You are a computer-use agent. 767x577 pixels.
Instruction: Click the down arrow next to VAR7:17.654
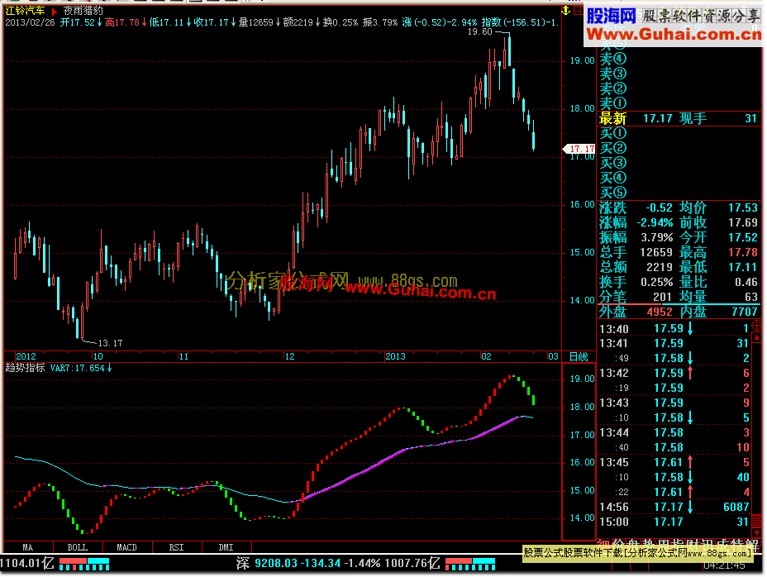[x=110, y=368]
